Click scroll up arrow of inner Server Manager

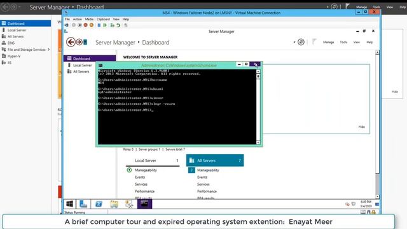point(377,52)
